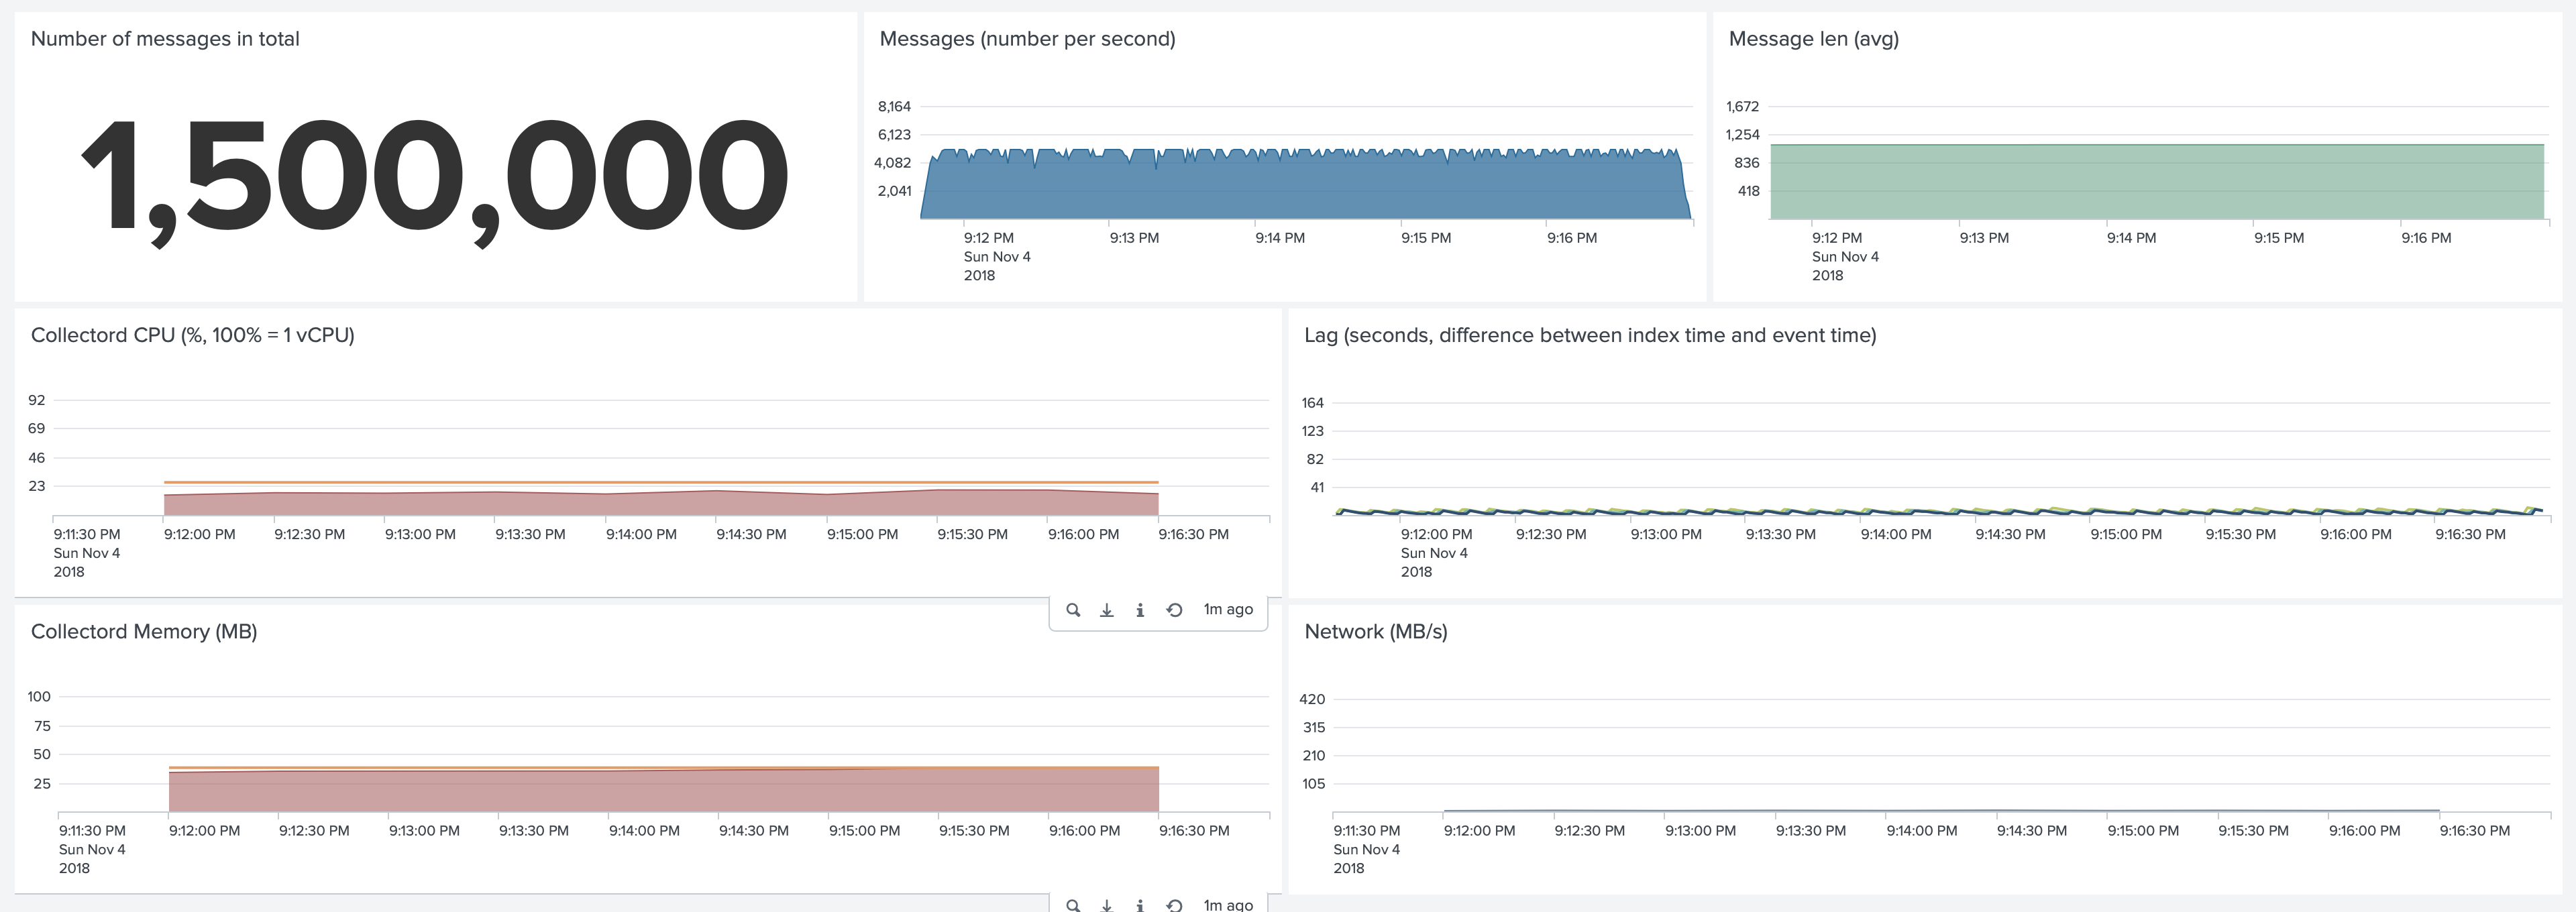Click 8,164 y-axis label in Messages chart
2576x912 pixels.
[x=894, y=106]
